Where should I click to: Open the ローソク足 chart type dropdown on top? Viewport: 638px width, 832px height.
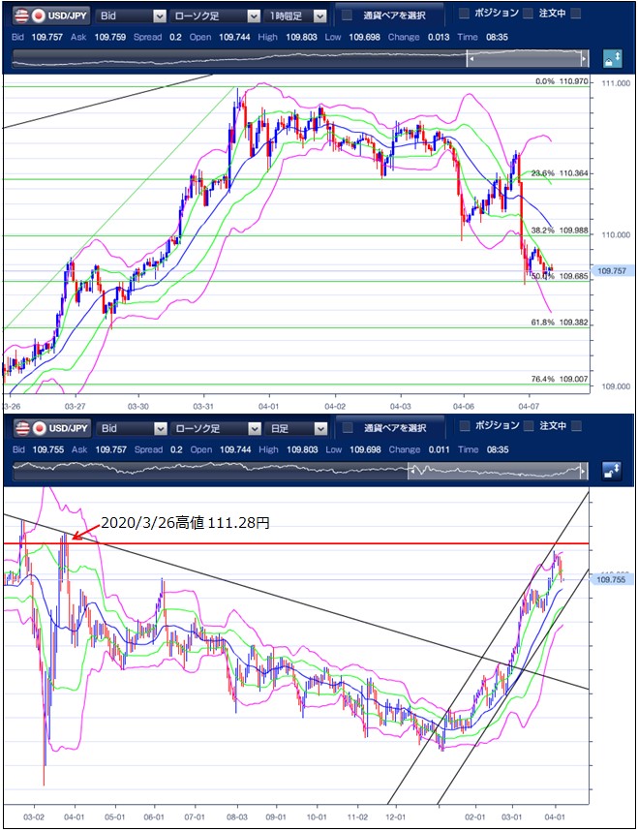(214, 16)
